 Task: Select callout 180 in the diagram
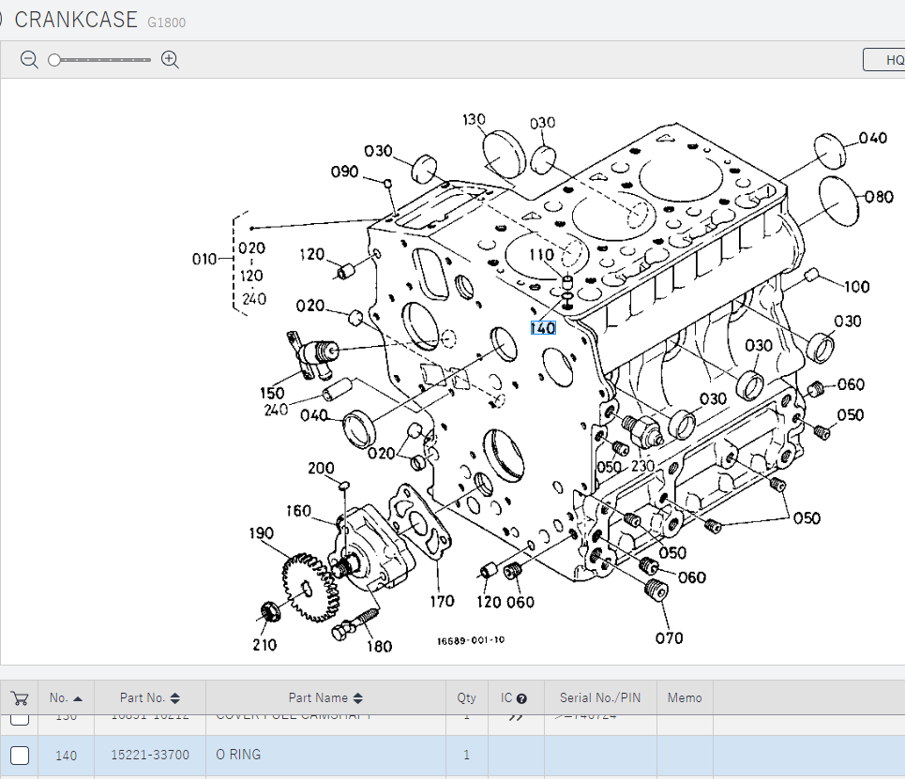pos(379,647)
